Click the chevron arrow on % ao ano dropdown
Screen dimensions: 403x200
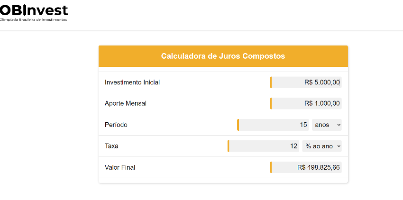point(339,146)
